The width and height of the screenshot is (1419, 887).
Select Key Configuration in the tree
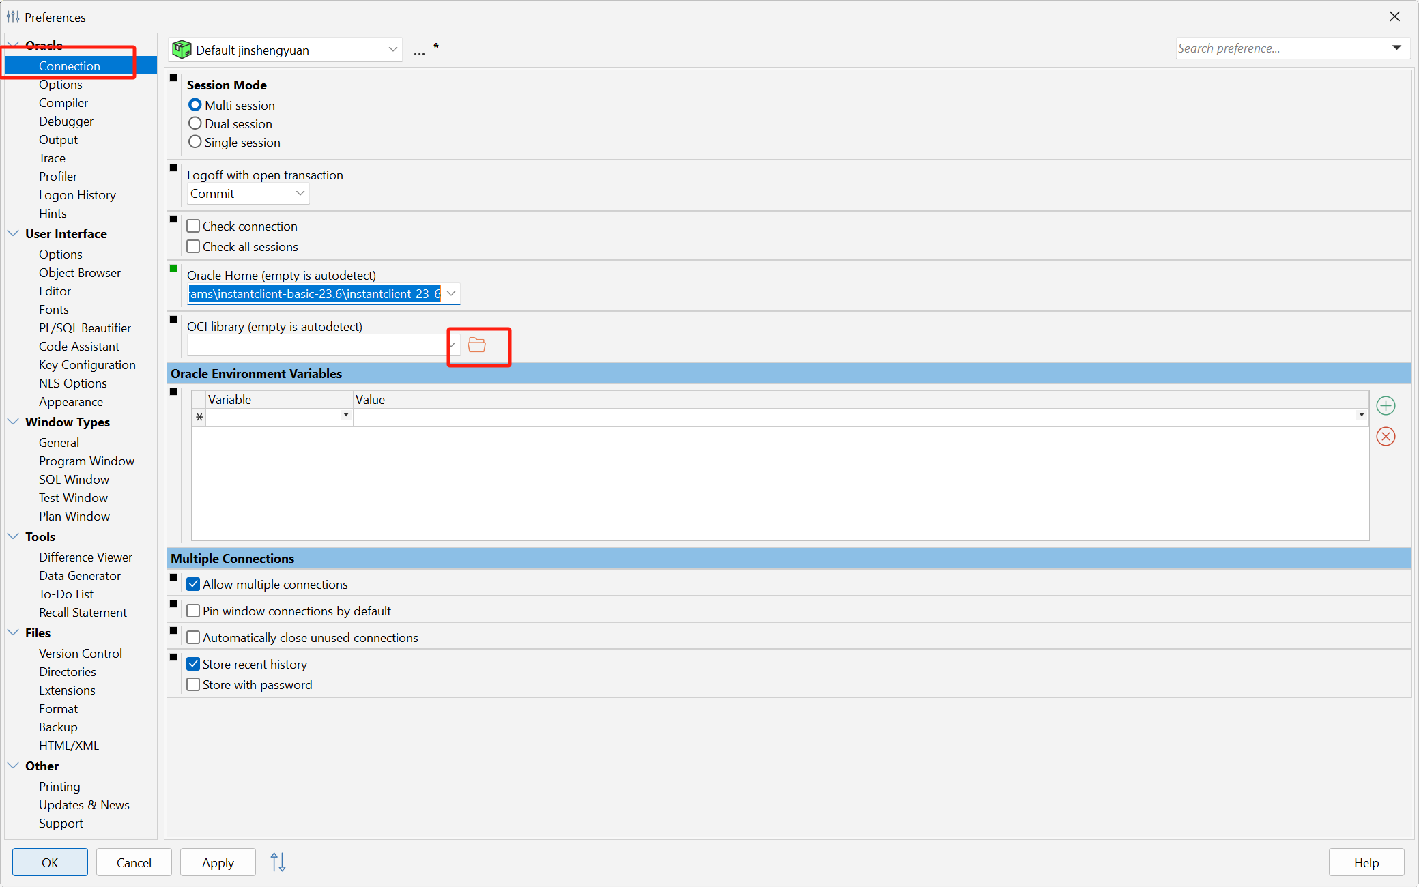[x=87, y=364]
